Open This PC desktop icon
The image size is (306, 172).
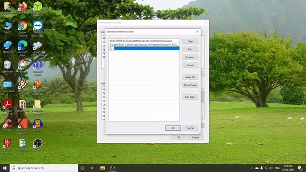pos(8,27)
